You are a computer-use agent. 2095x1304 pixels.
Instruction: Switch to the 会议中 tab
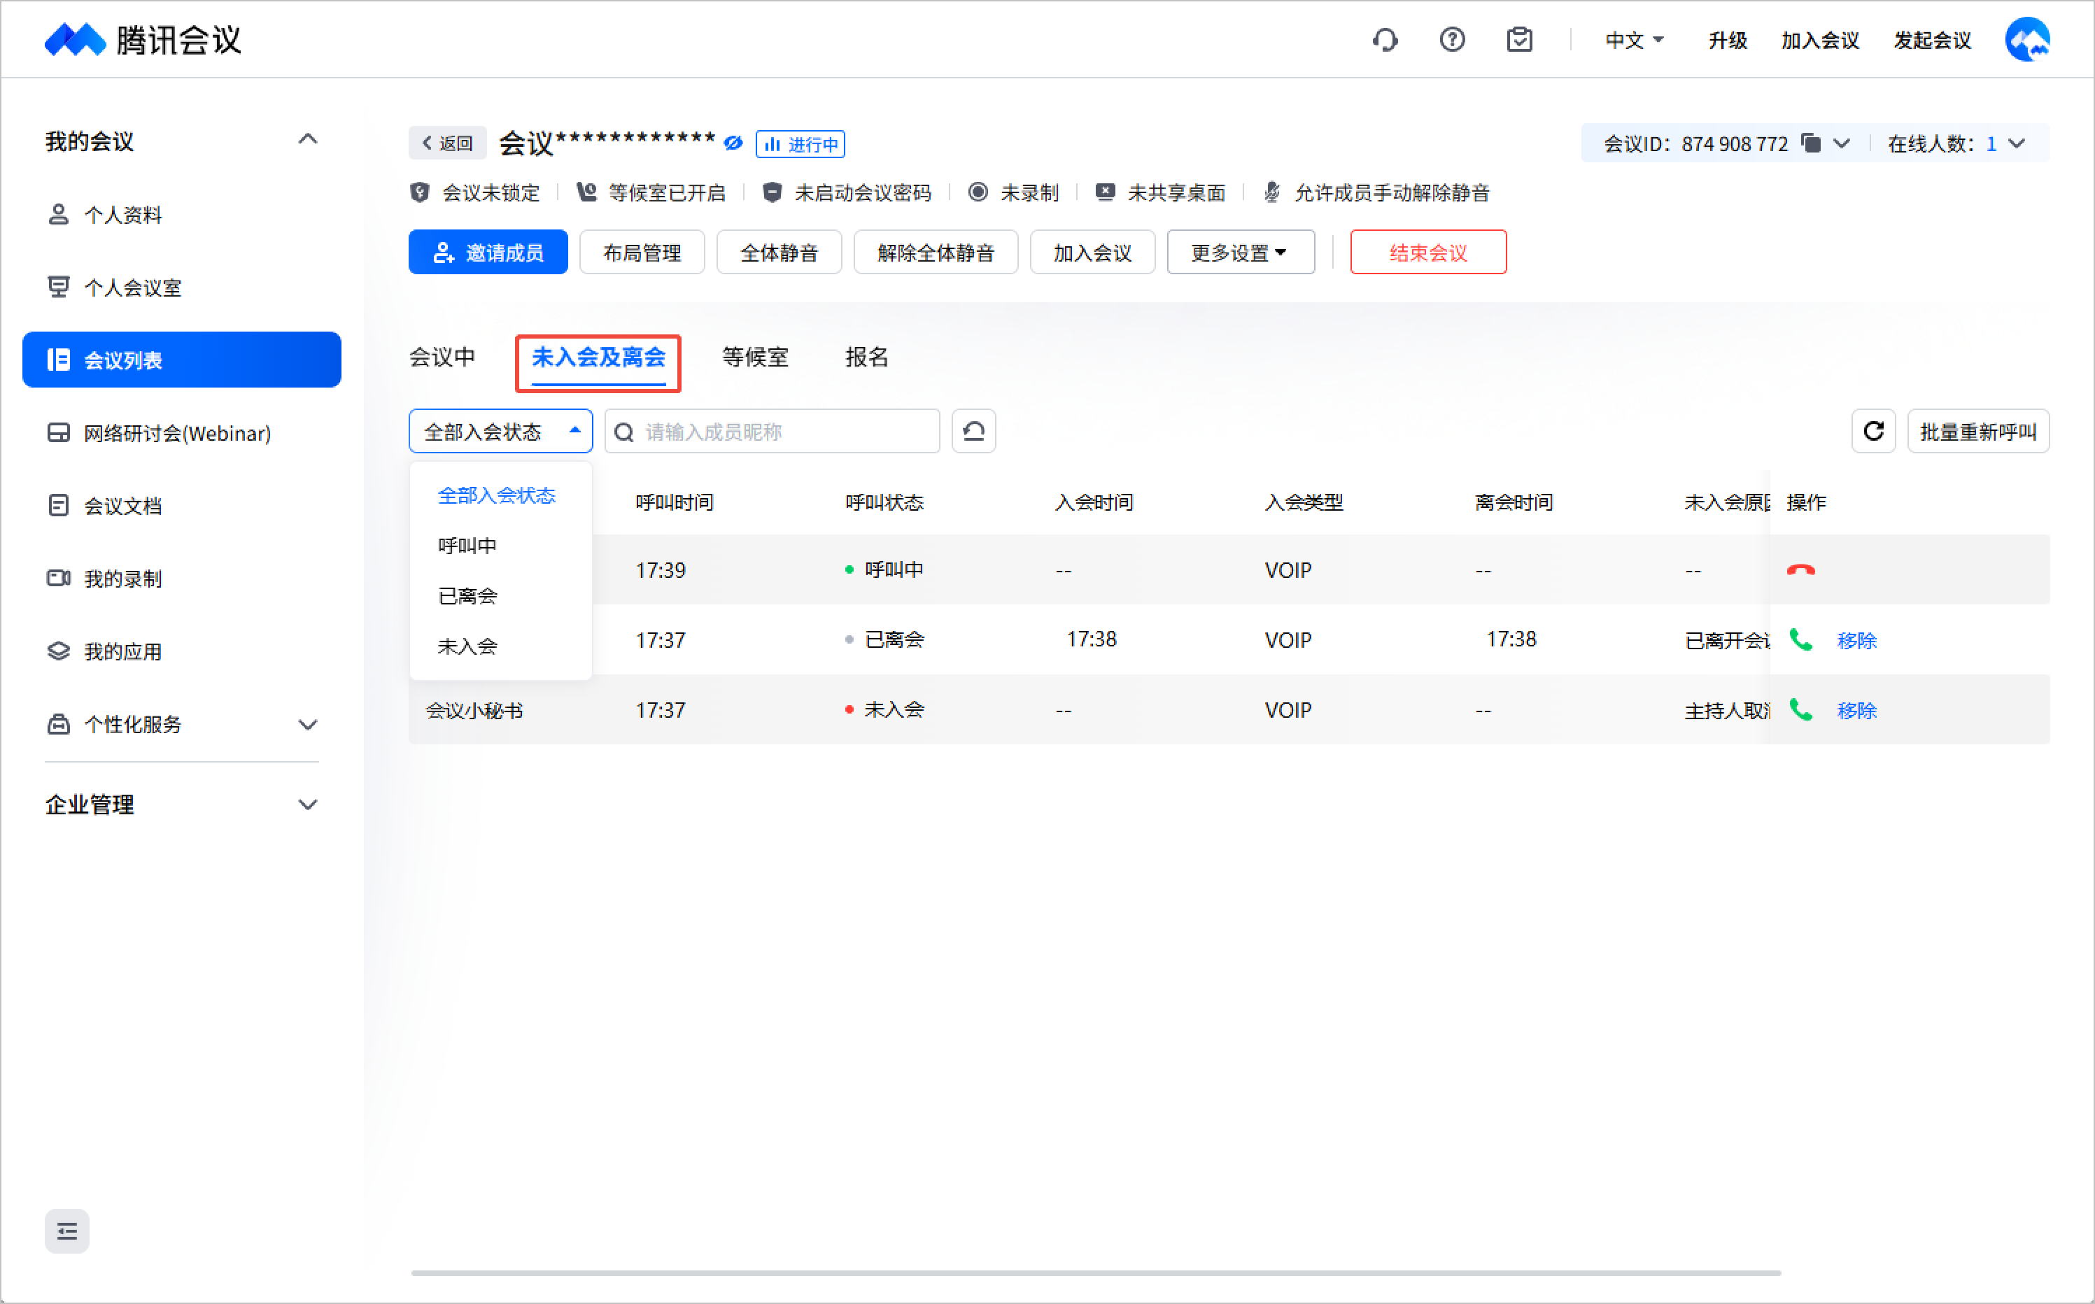pyautogui.click(x=442, y=357)
